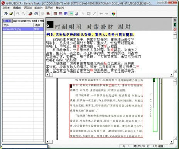This screenshot has width=179, height=149.
Task: Click the colorful circle icon in toolbar
Action: point(113,13)
